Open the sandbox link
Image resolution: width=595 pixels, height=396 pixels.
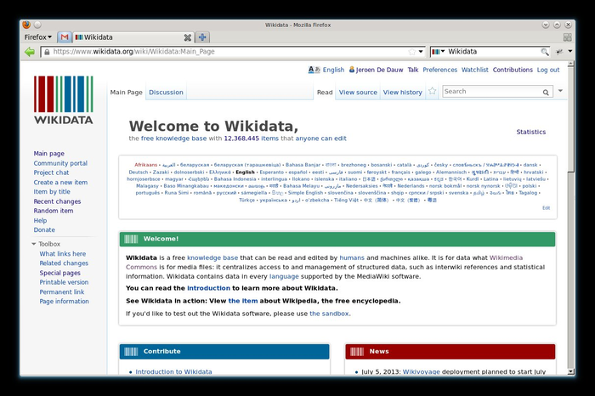(330, 314)
